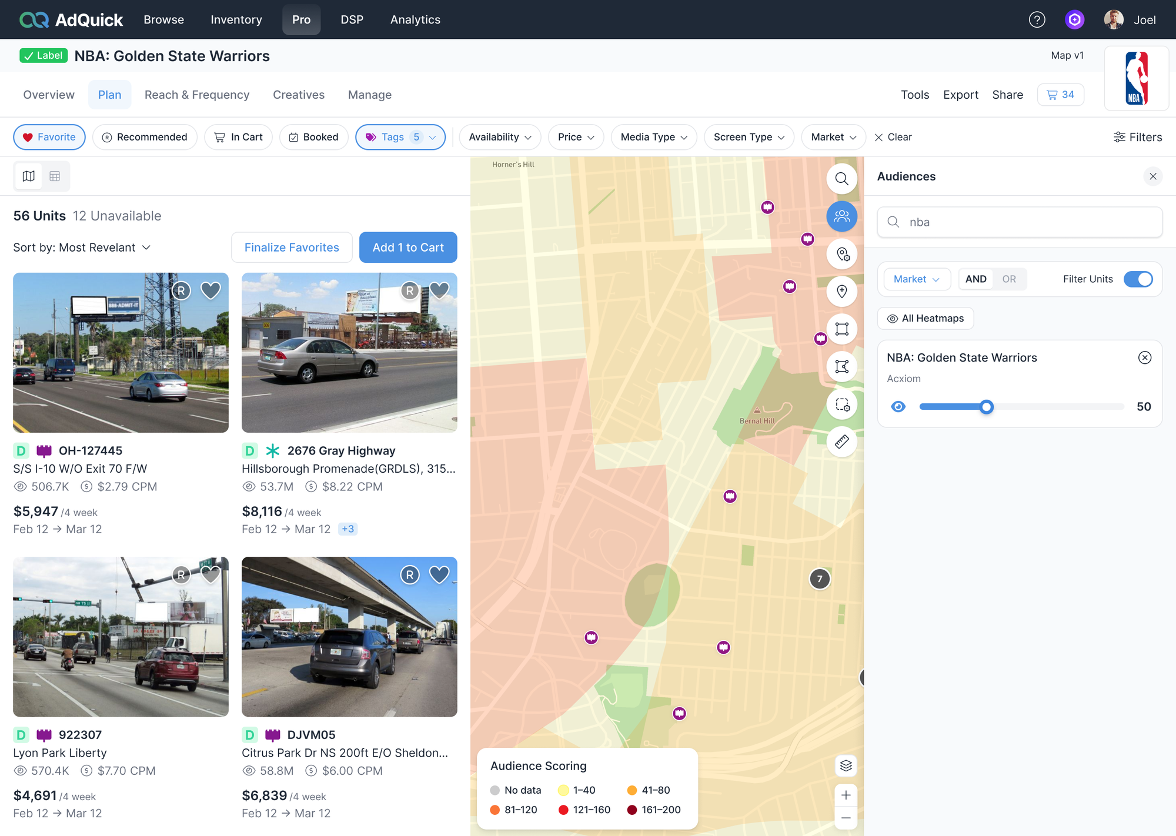
Task: Switch to Reach & Frequency tab
Action: tap(197, 95)
